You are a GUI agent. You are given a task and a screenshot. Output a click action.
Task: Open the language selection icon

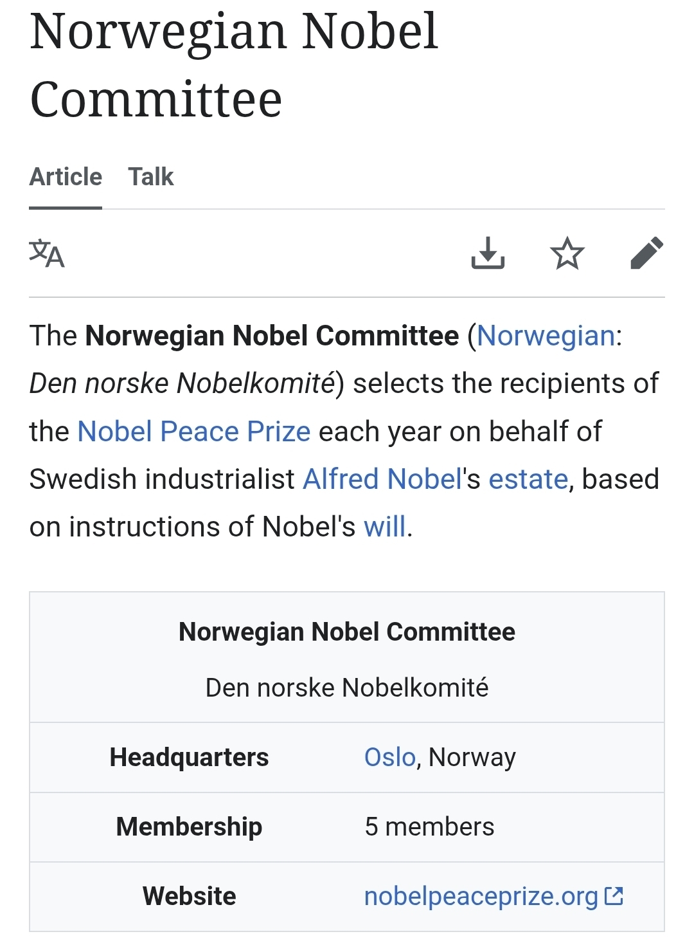pos(47,253)
